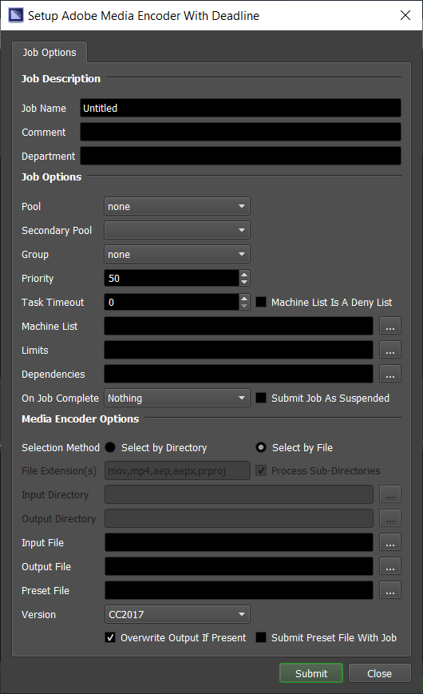Open the Group dropdown
The width and height of the screenshot is (423, 694).
[177, 254]
